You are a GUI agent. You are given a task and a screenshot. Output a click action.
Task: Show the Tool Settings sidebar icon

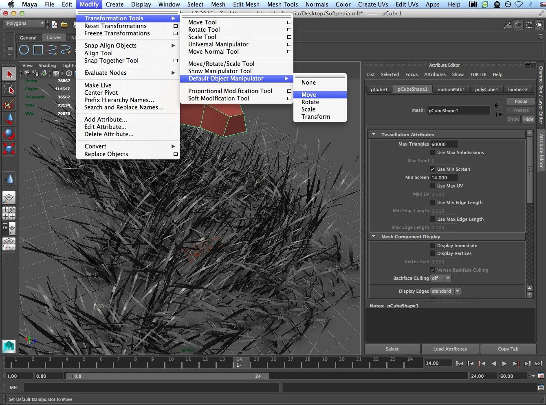tap(528, 25)
